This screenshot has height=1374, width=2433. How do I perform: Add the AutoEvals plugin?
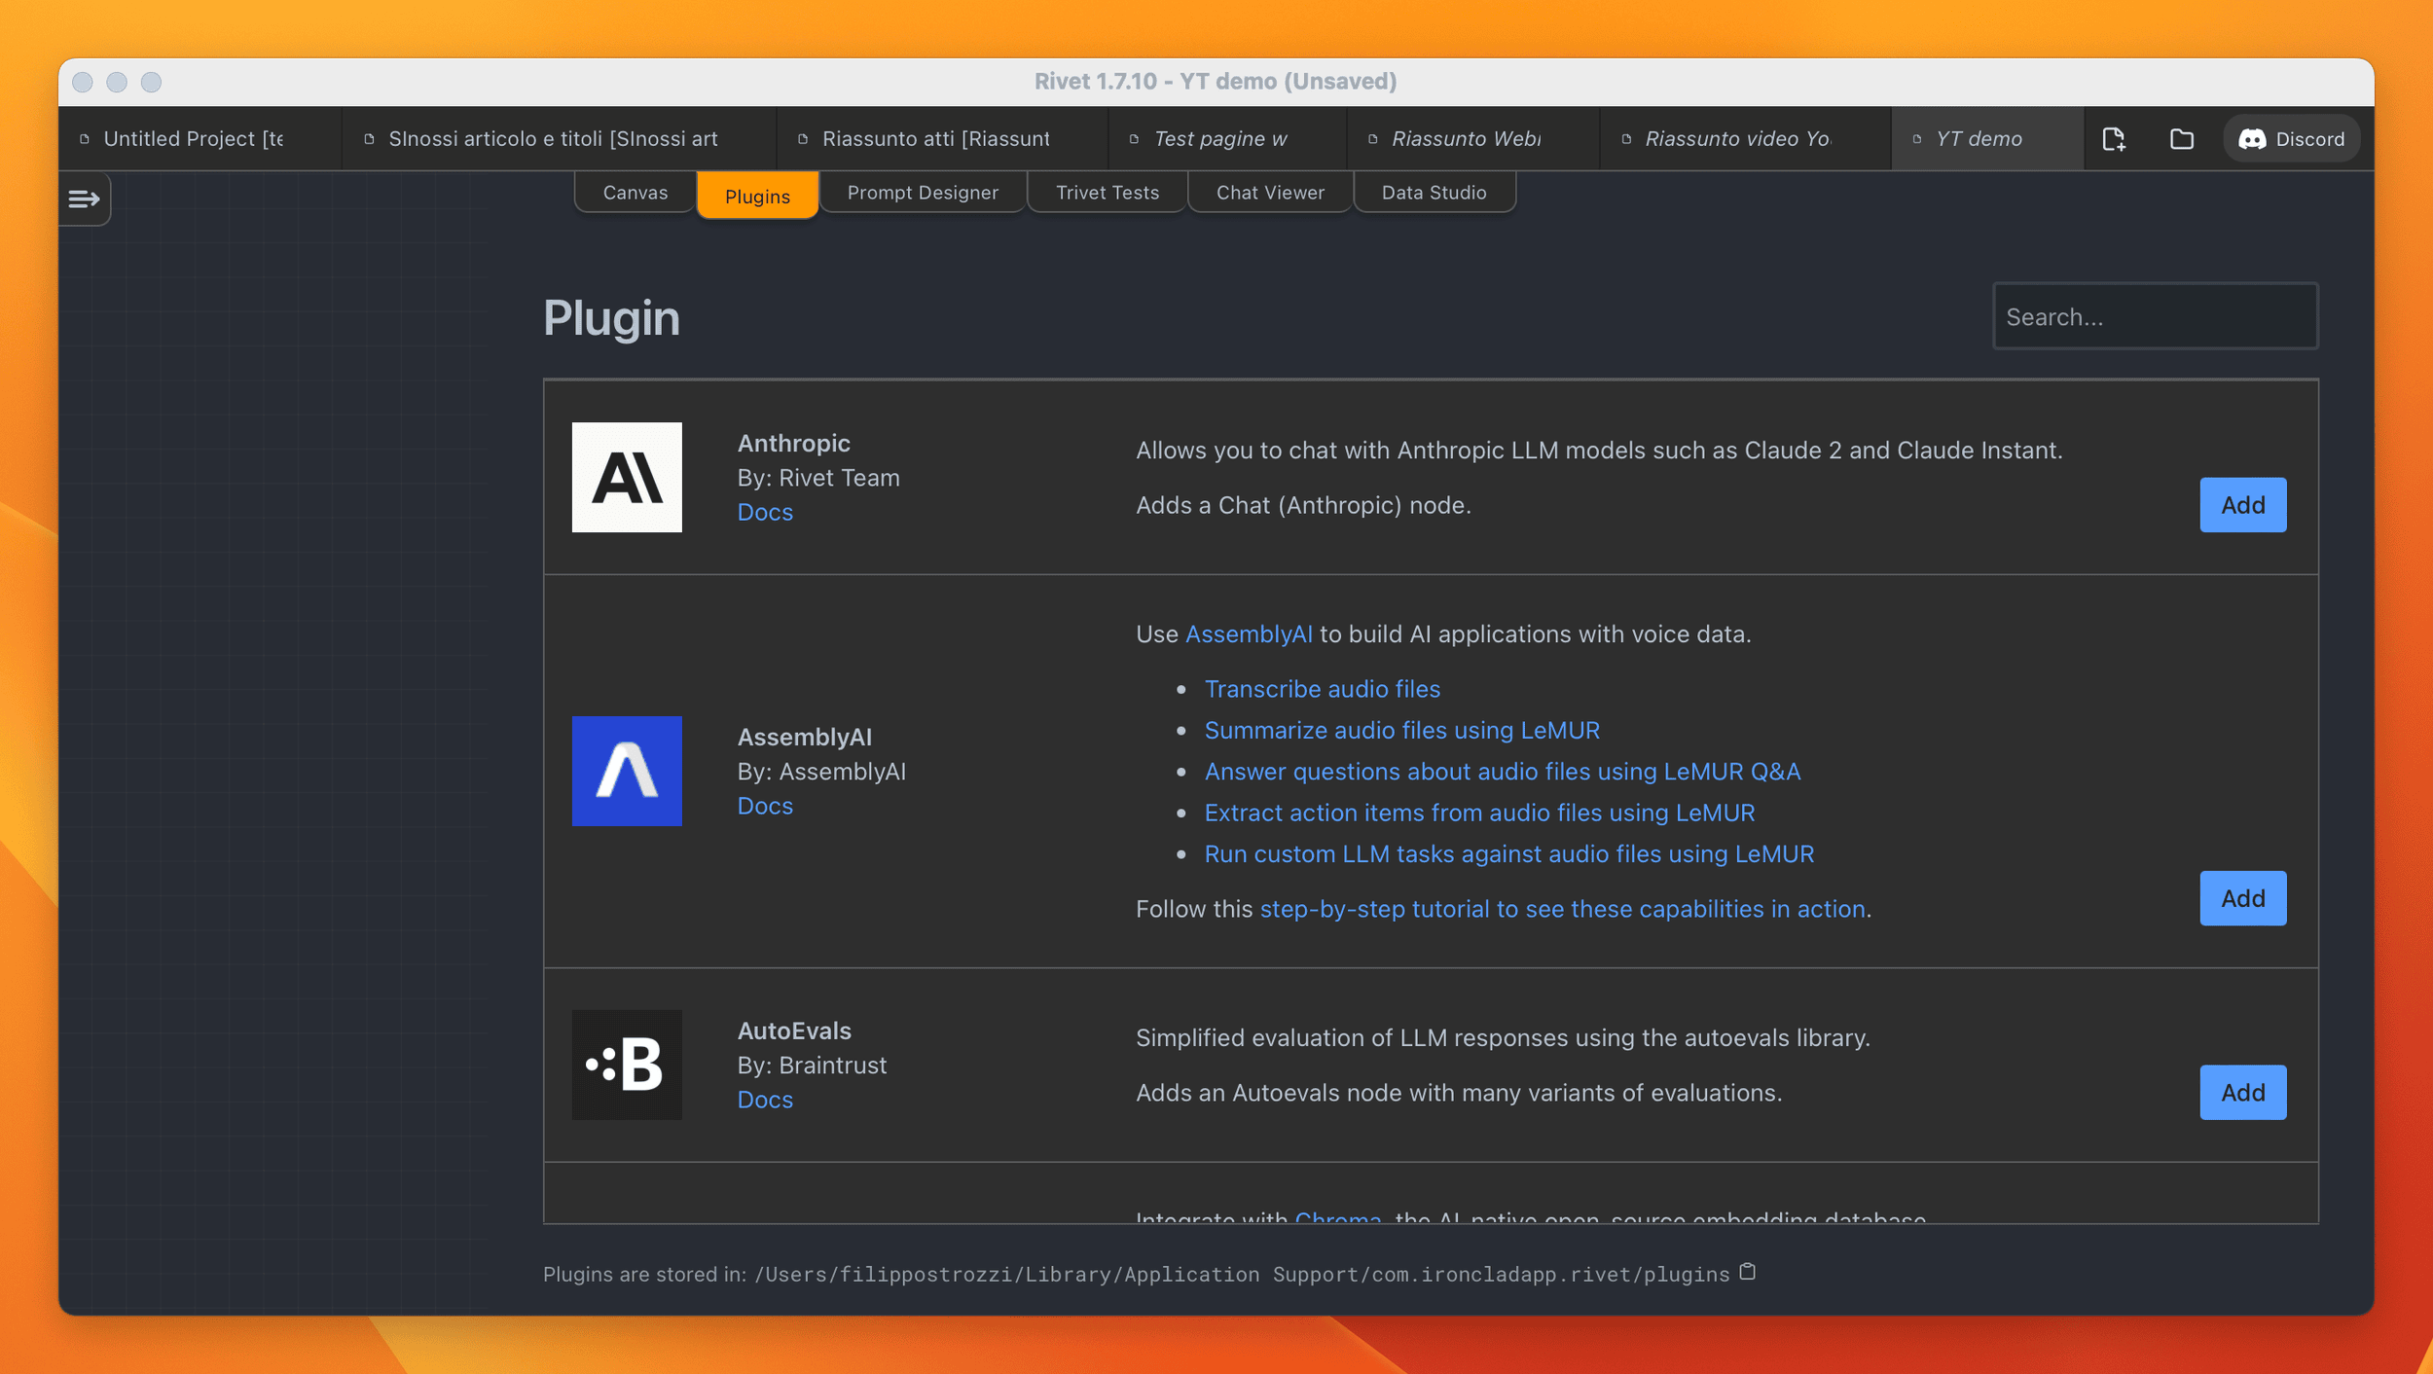click(x=2242, y=1093)
